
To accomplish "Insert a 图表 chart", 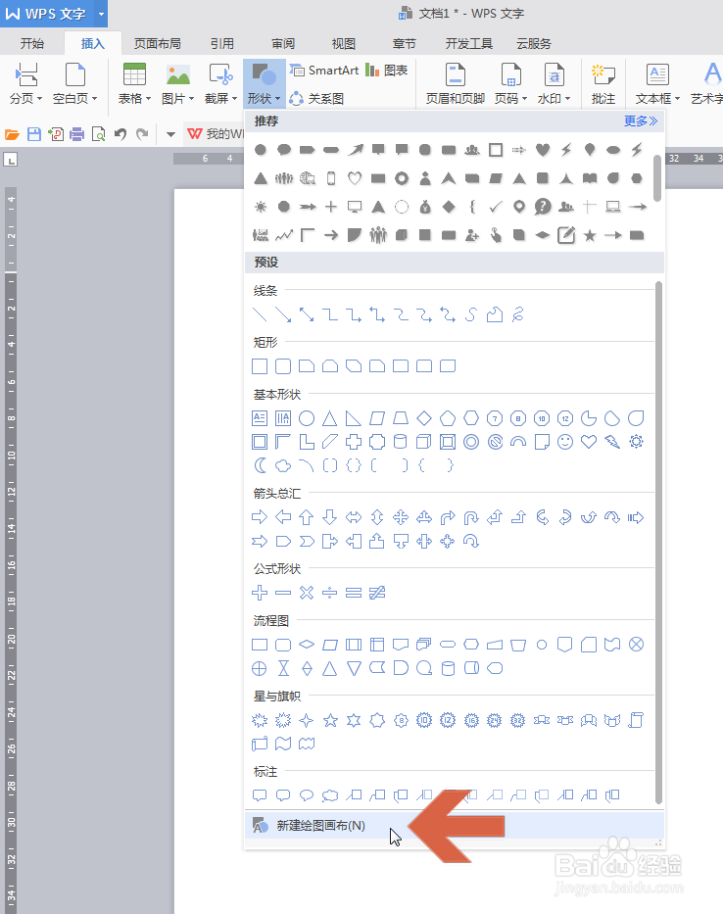I will 387,71.
